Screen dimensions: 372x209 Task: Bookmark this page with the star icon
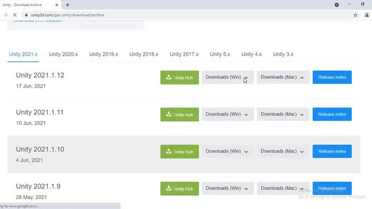point(355,15)
